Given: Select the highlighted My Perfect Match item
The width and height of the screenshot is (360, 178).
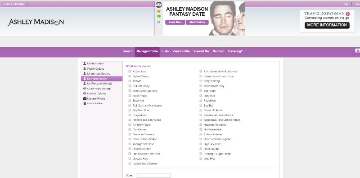Looking at the screenshot, I should [x=102, y=79].
